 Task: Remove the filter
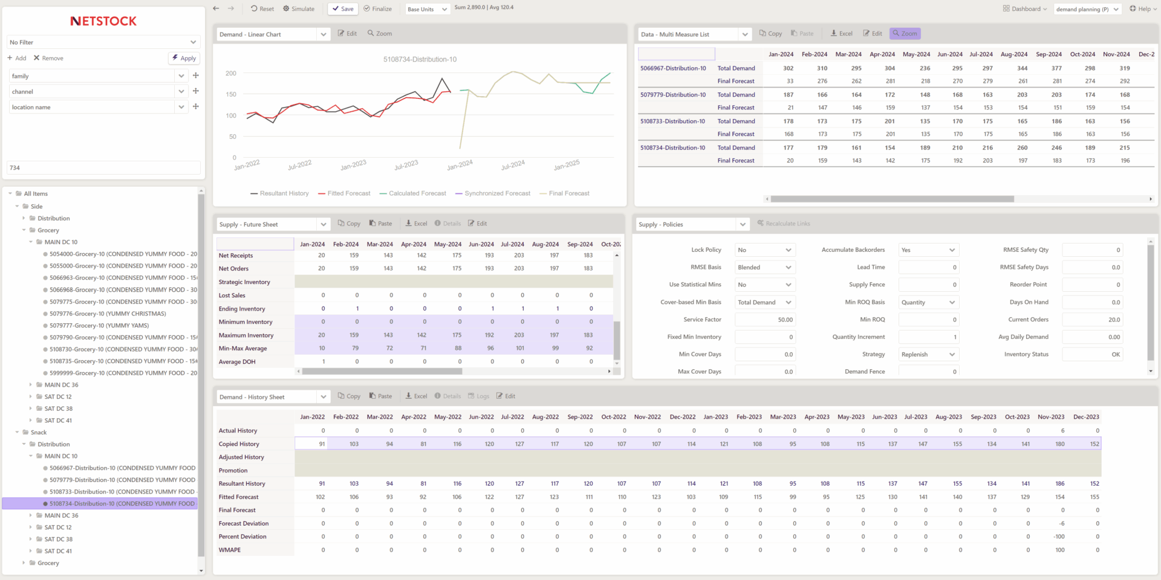[x=48, y=58]
